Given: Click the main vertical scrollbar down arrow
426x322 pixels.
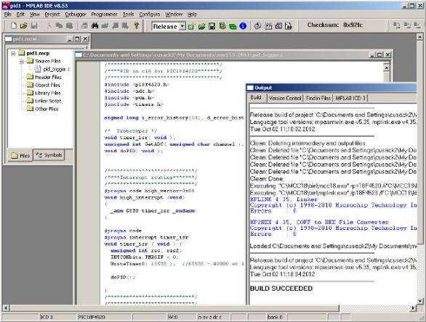Looking at the screenshot, I should [420, 301].
